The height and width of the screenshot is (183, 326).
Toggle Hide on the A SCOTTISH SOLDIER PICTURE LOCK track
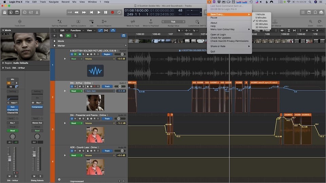(75, 54)
